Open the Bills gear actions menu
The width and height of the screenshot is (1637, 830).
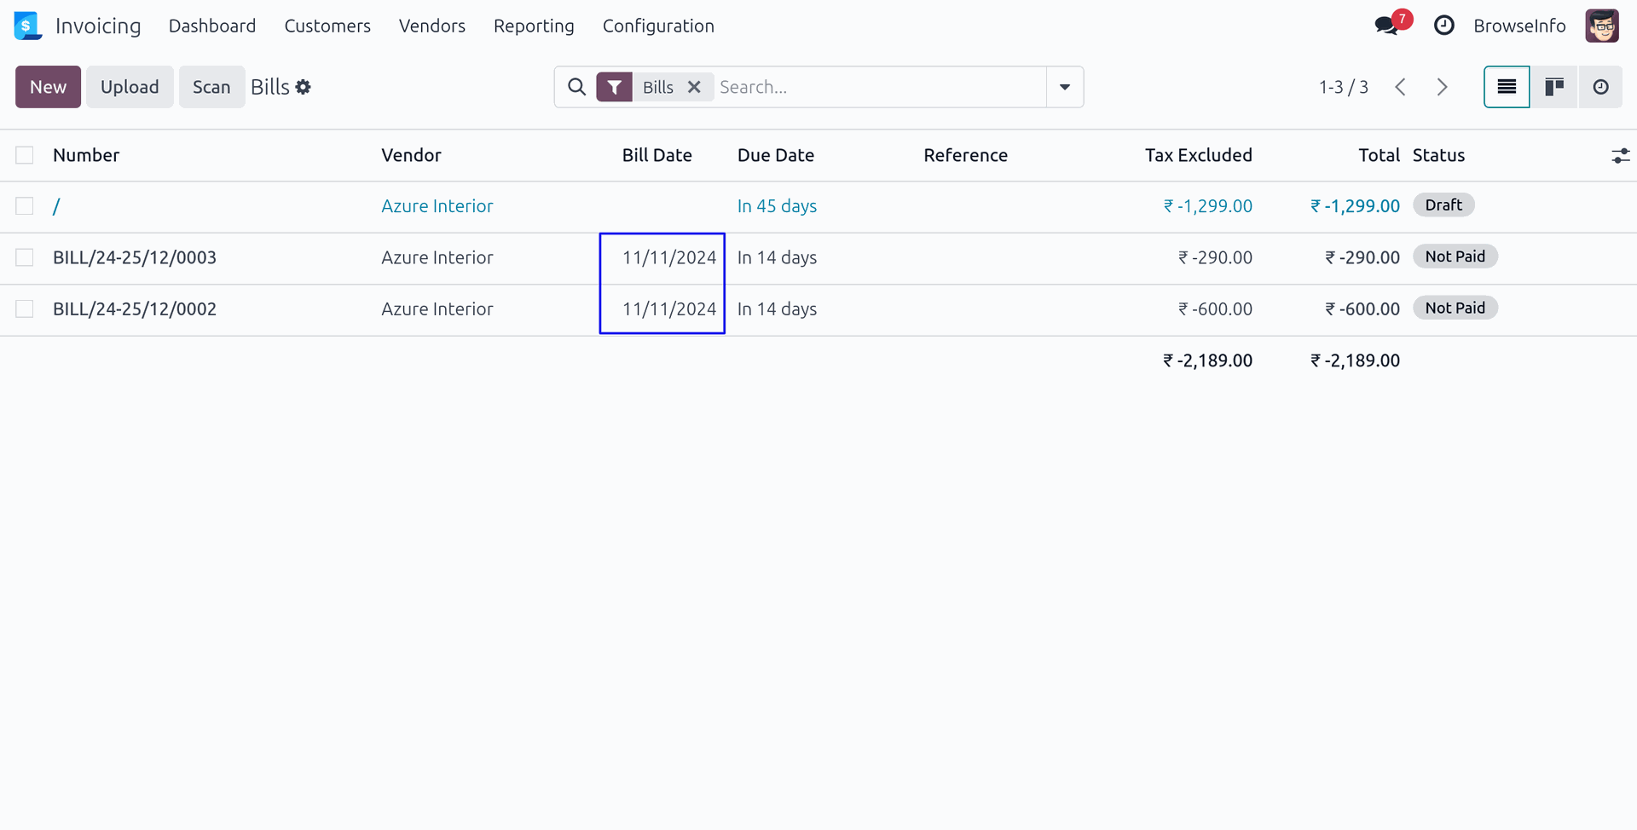304,87
